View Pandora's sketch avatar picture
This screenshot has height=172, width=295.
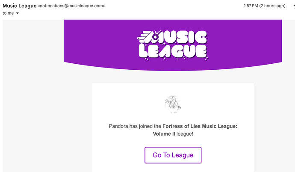(173, 104)
